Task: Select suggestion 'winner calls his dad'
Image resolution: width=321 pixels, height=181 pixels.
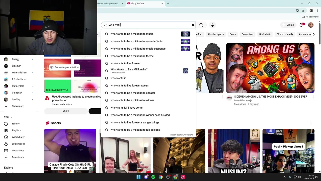Action: tap(148, 115)
